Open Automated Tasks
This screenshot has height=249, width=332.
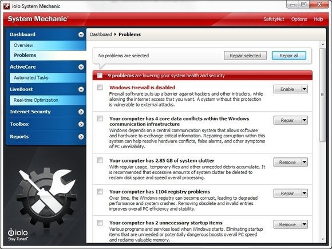(48, 78)
